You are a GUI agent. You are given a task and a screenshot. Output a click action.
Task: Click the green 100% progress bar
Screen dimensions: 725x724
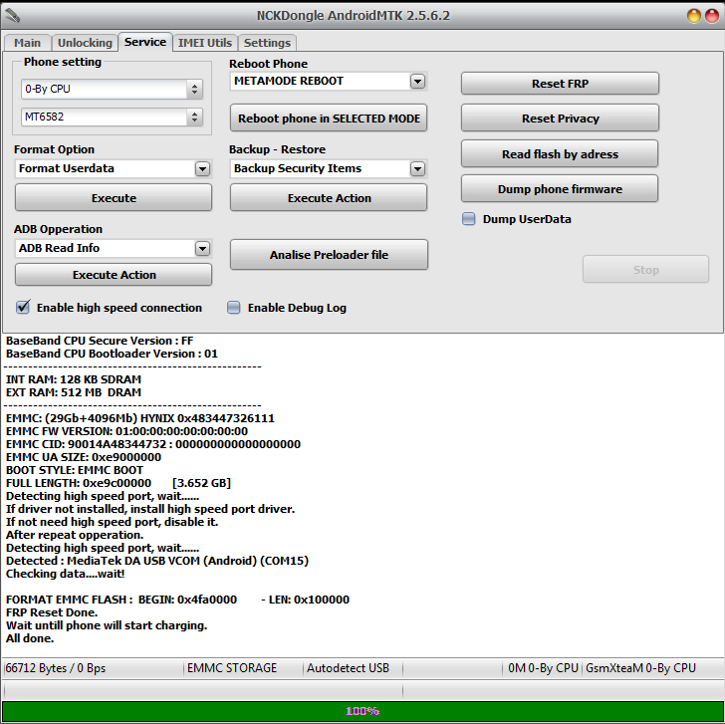362,711
